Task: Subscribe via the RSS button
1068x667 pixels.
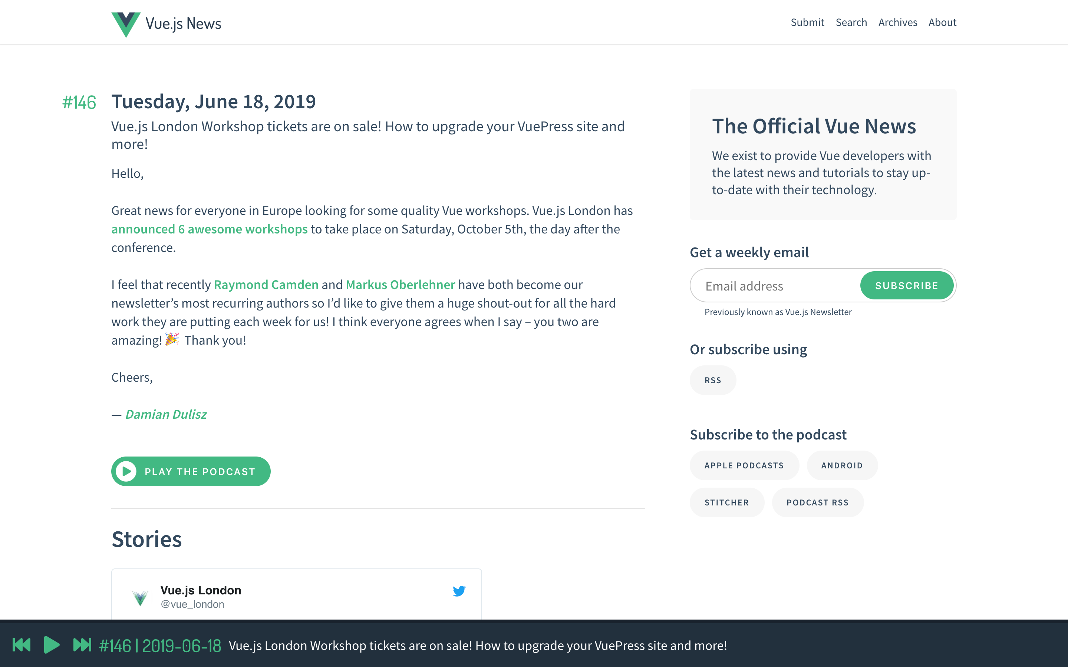Action: click(x=713, y=380)
